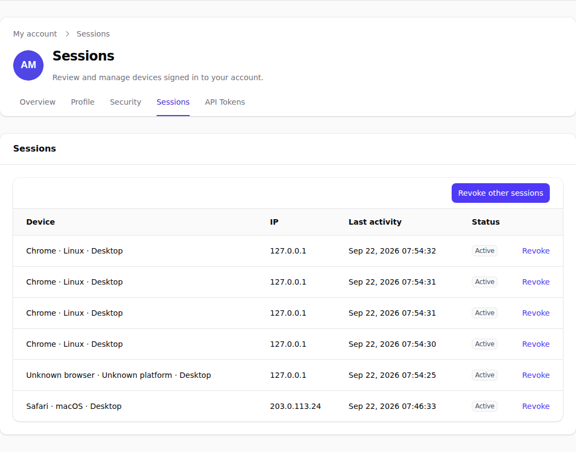Revoke the session active at 07:54:32
Screen dimensions: 576x452
pos(536,251)
